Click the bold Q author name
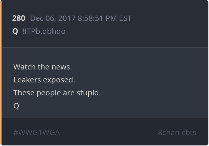 [x=15, y=31]
